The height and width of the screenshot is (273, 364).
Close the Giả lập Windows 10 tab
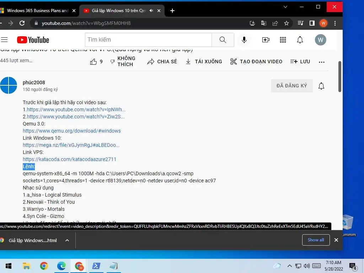[x=159, y=11]
